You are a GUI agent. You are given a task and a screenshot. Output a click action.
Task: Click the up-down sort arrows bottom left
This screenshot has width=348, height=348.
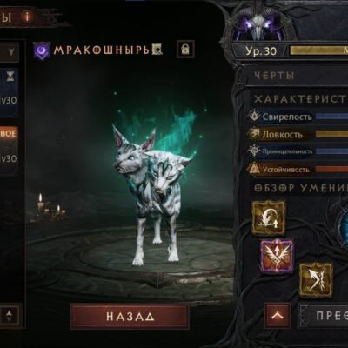[10, 316]
